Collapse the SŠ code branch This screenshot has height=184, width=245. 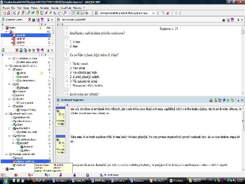pos(9,84)
